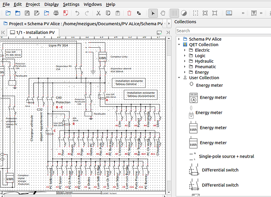Click the Cut scissors icon
The image size is (271, 197).
98,13
